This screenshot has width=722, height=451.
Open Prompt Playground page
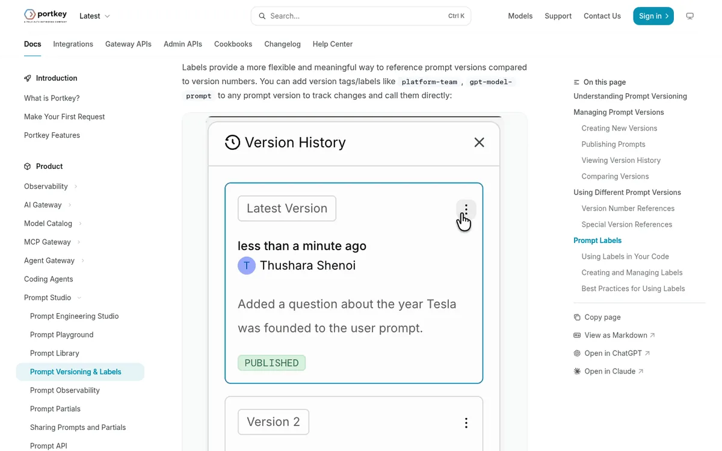[x=62, y=335]
